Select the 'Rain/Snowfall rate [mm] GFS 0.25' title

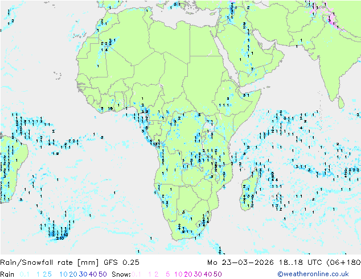[x=70, y=262]
